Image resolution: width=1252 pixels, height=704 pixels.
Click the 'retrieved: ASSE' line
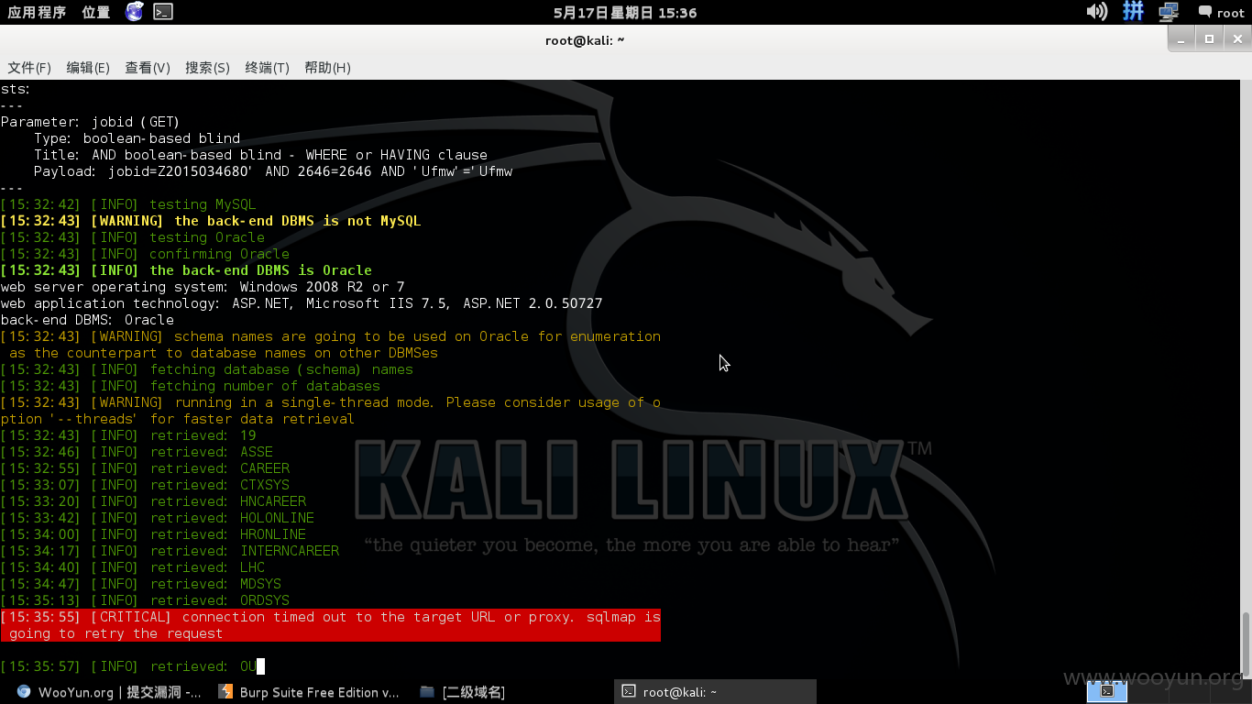pos(137,452)
